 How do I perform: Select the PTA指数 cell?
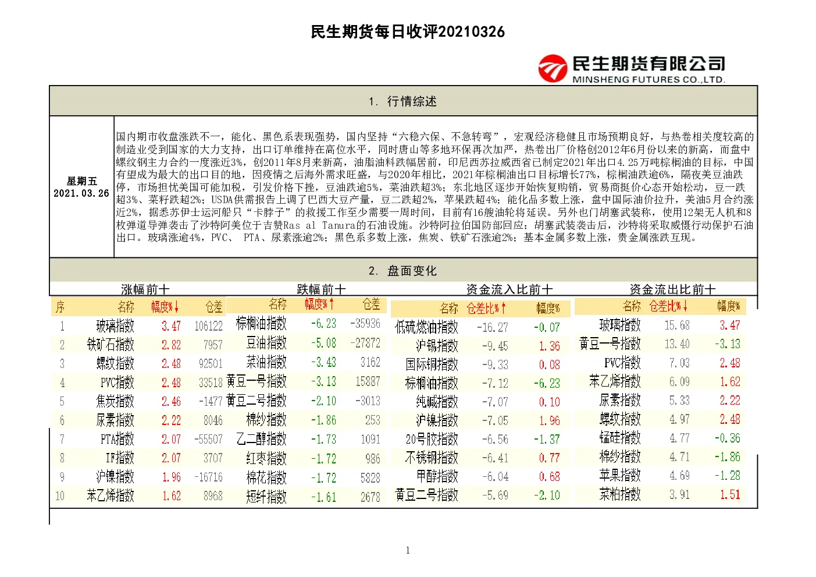point(117,439)
